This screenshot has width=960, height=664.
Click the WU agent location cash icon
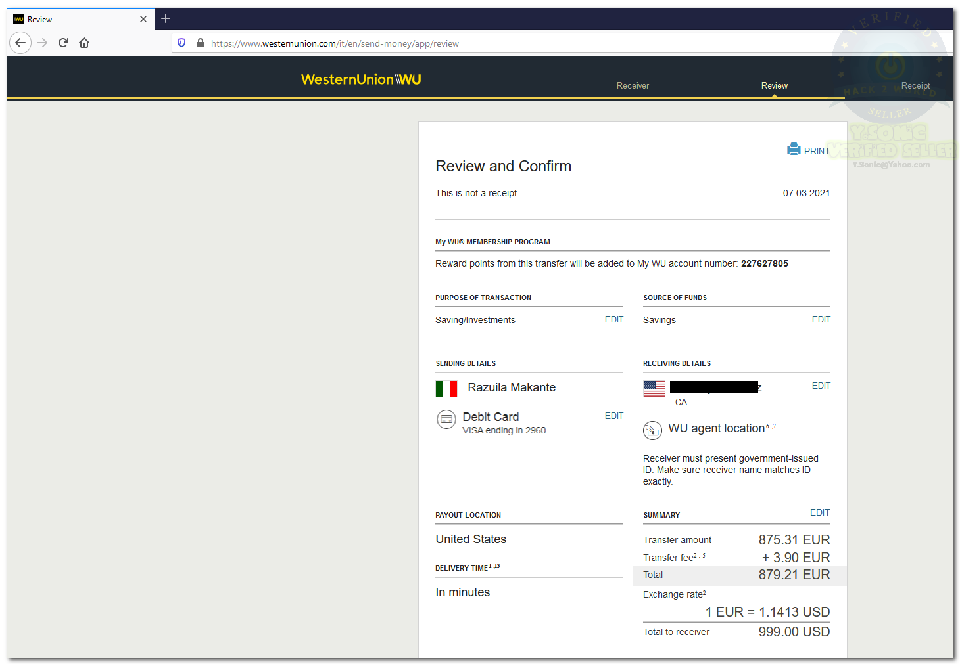(x=652, y=431)
